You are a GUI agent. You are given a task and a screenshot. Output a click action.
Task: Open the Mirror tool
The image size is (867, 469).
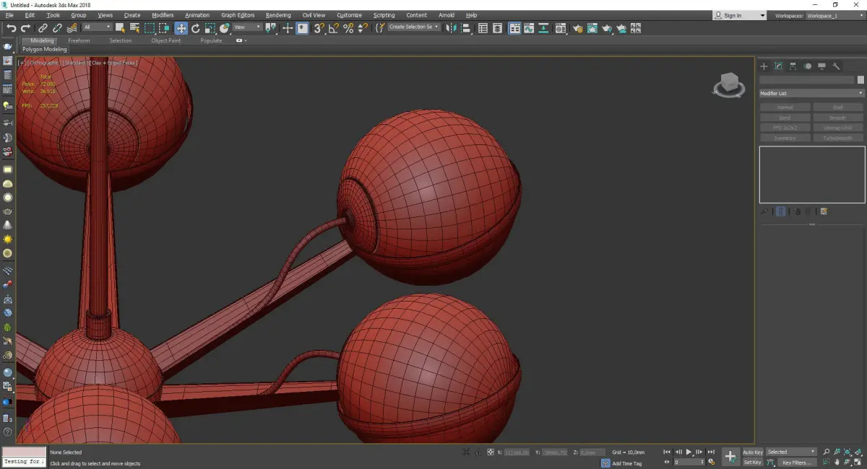pyautogui.click(x=452, y=28)
